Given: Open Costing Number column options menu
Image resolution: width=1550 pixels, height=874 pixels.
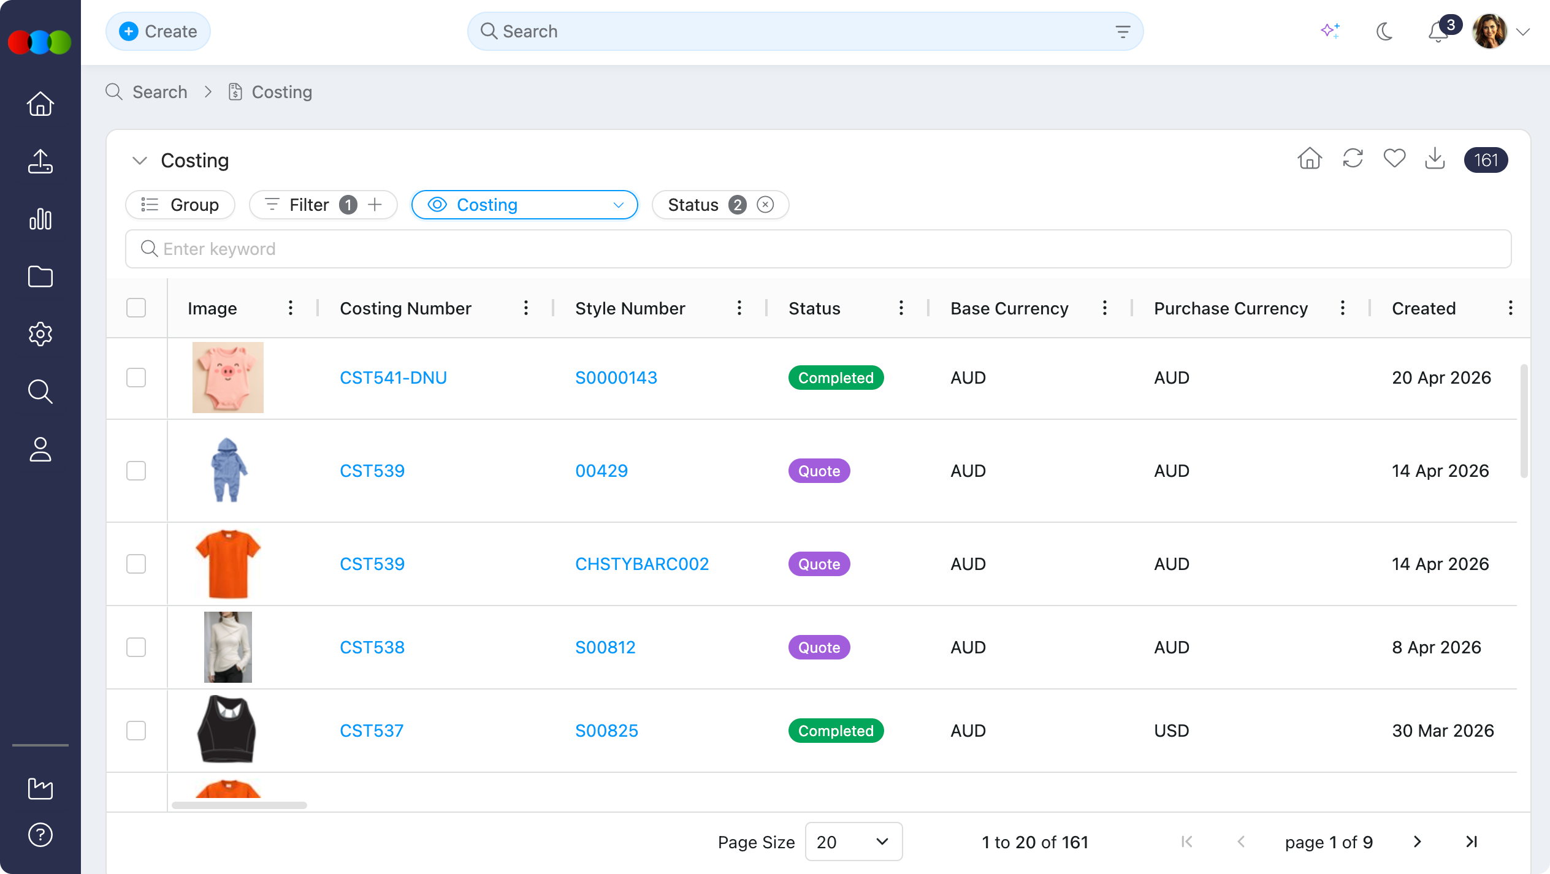Looking at the screenshot, I should 526,308.
